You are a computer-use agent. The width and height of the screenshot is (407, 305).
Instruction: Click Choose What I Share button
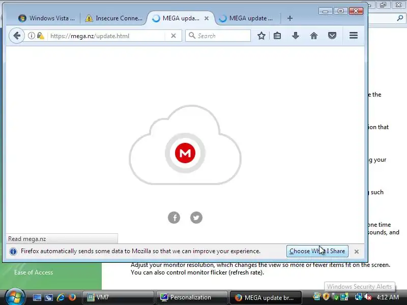pos(317,251)
